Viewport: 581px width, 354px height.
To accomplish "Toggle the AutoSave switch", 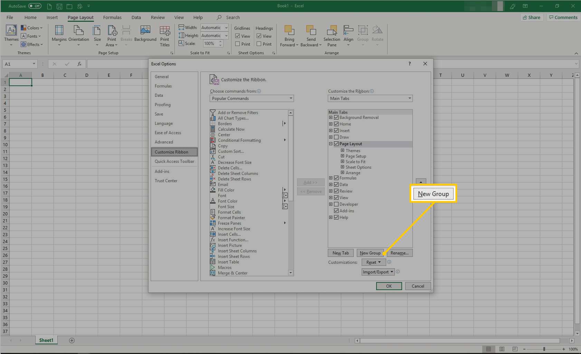I will 35,6.
